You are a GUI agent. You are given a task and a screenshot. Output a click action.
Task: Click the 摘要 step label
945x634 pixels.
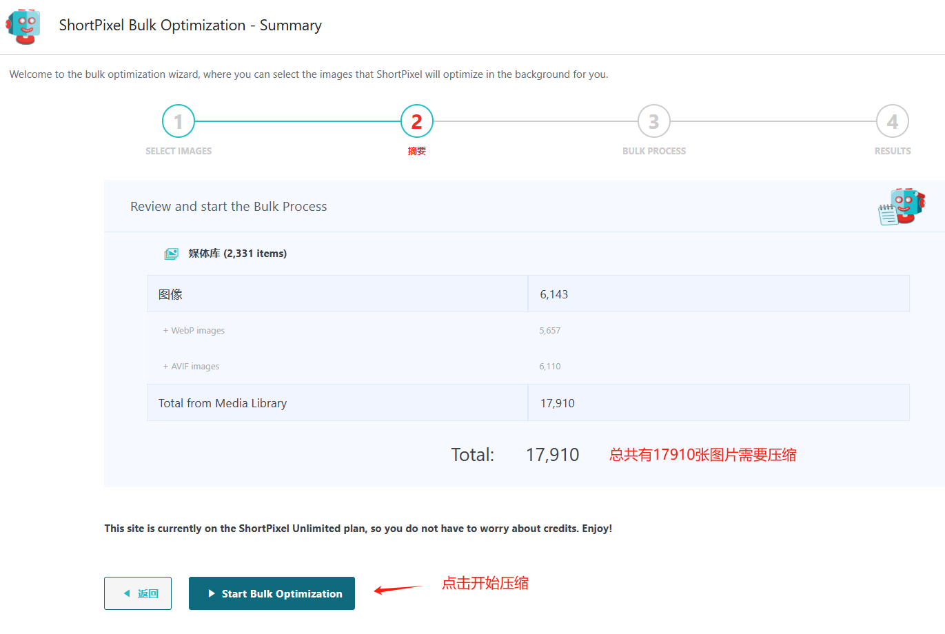click(x=417, y=151)
